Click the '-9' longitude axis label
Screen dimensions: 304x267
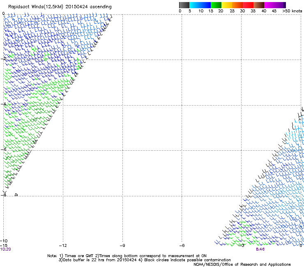[122, 246]
